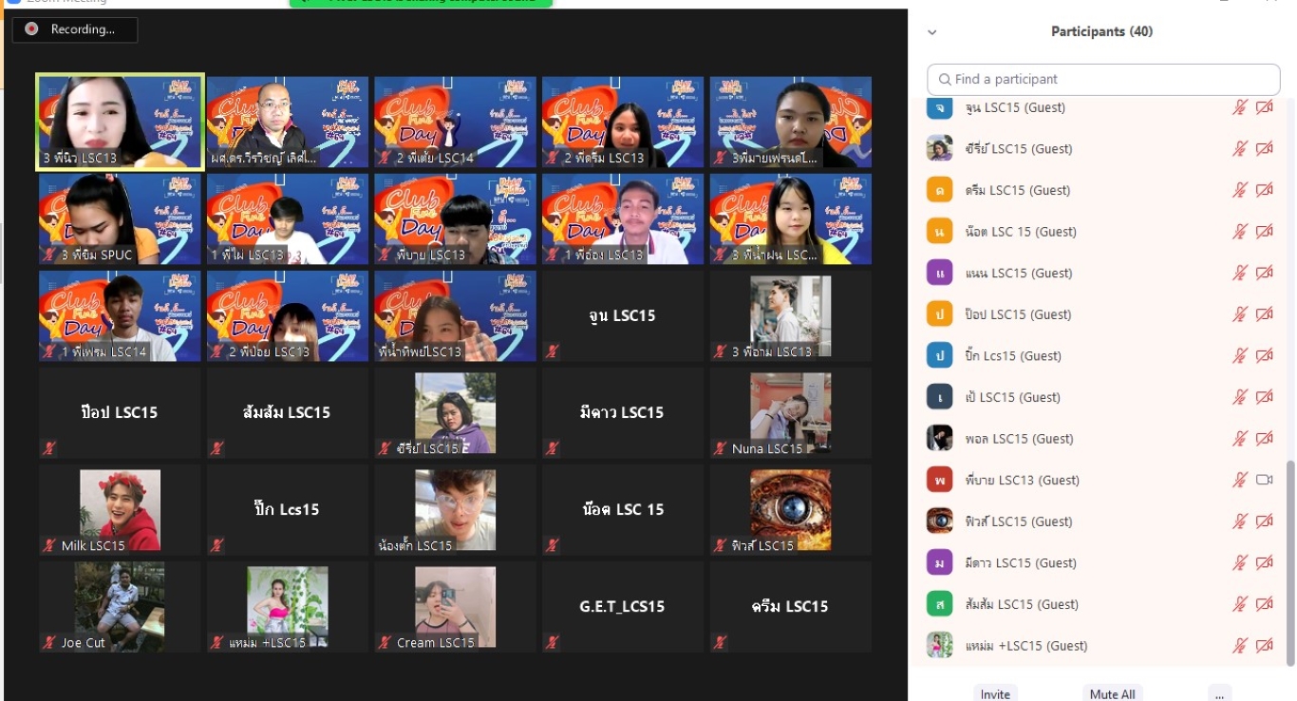Image resolution: width=1297 pixels, height=701 pixels.
Task: Click พอล LSC15 photo avatar in list
Action: pos(939,438)
